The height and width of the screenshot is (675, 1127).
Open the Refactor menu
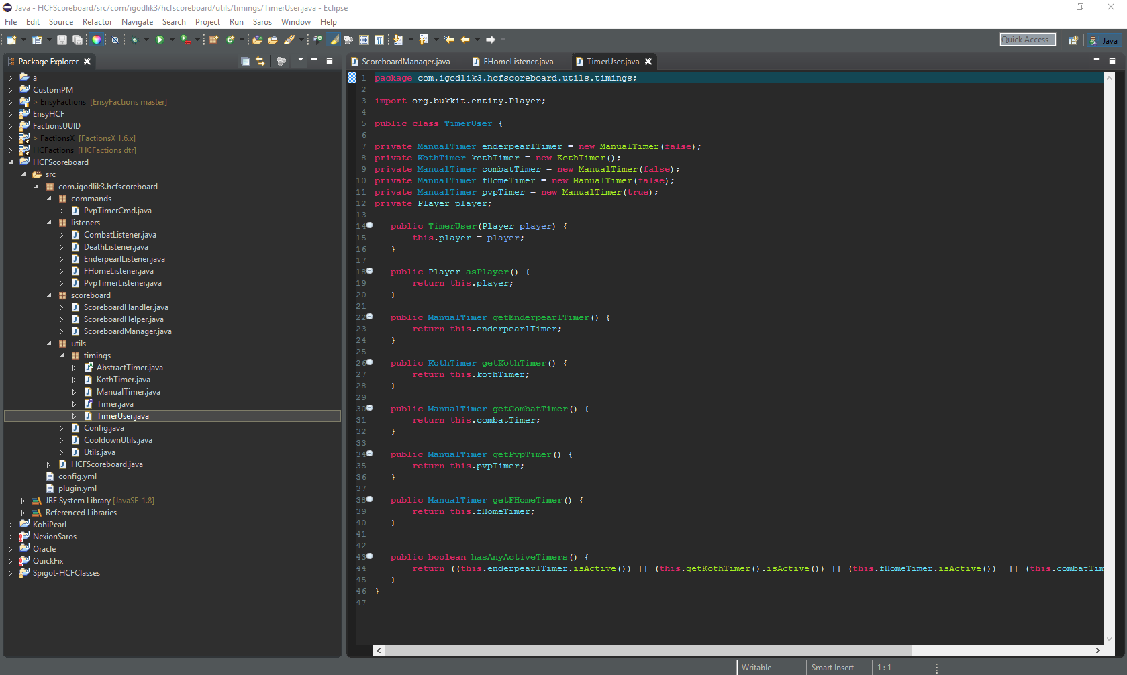pos(97,22)
